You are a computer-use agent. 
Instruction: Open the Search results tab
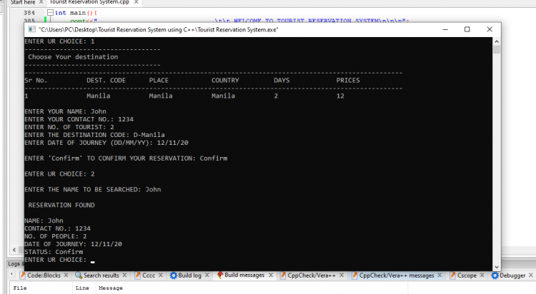101,275
